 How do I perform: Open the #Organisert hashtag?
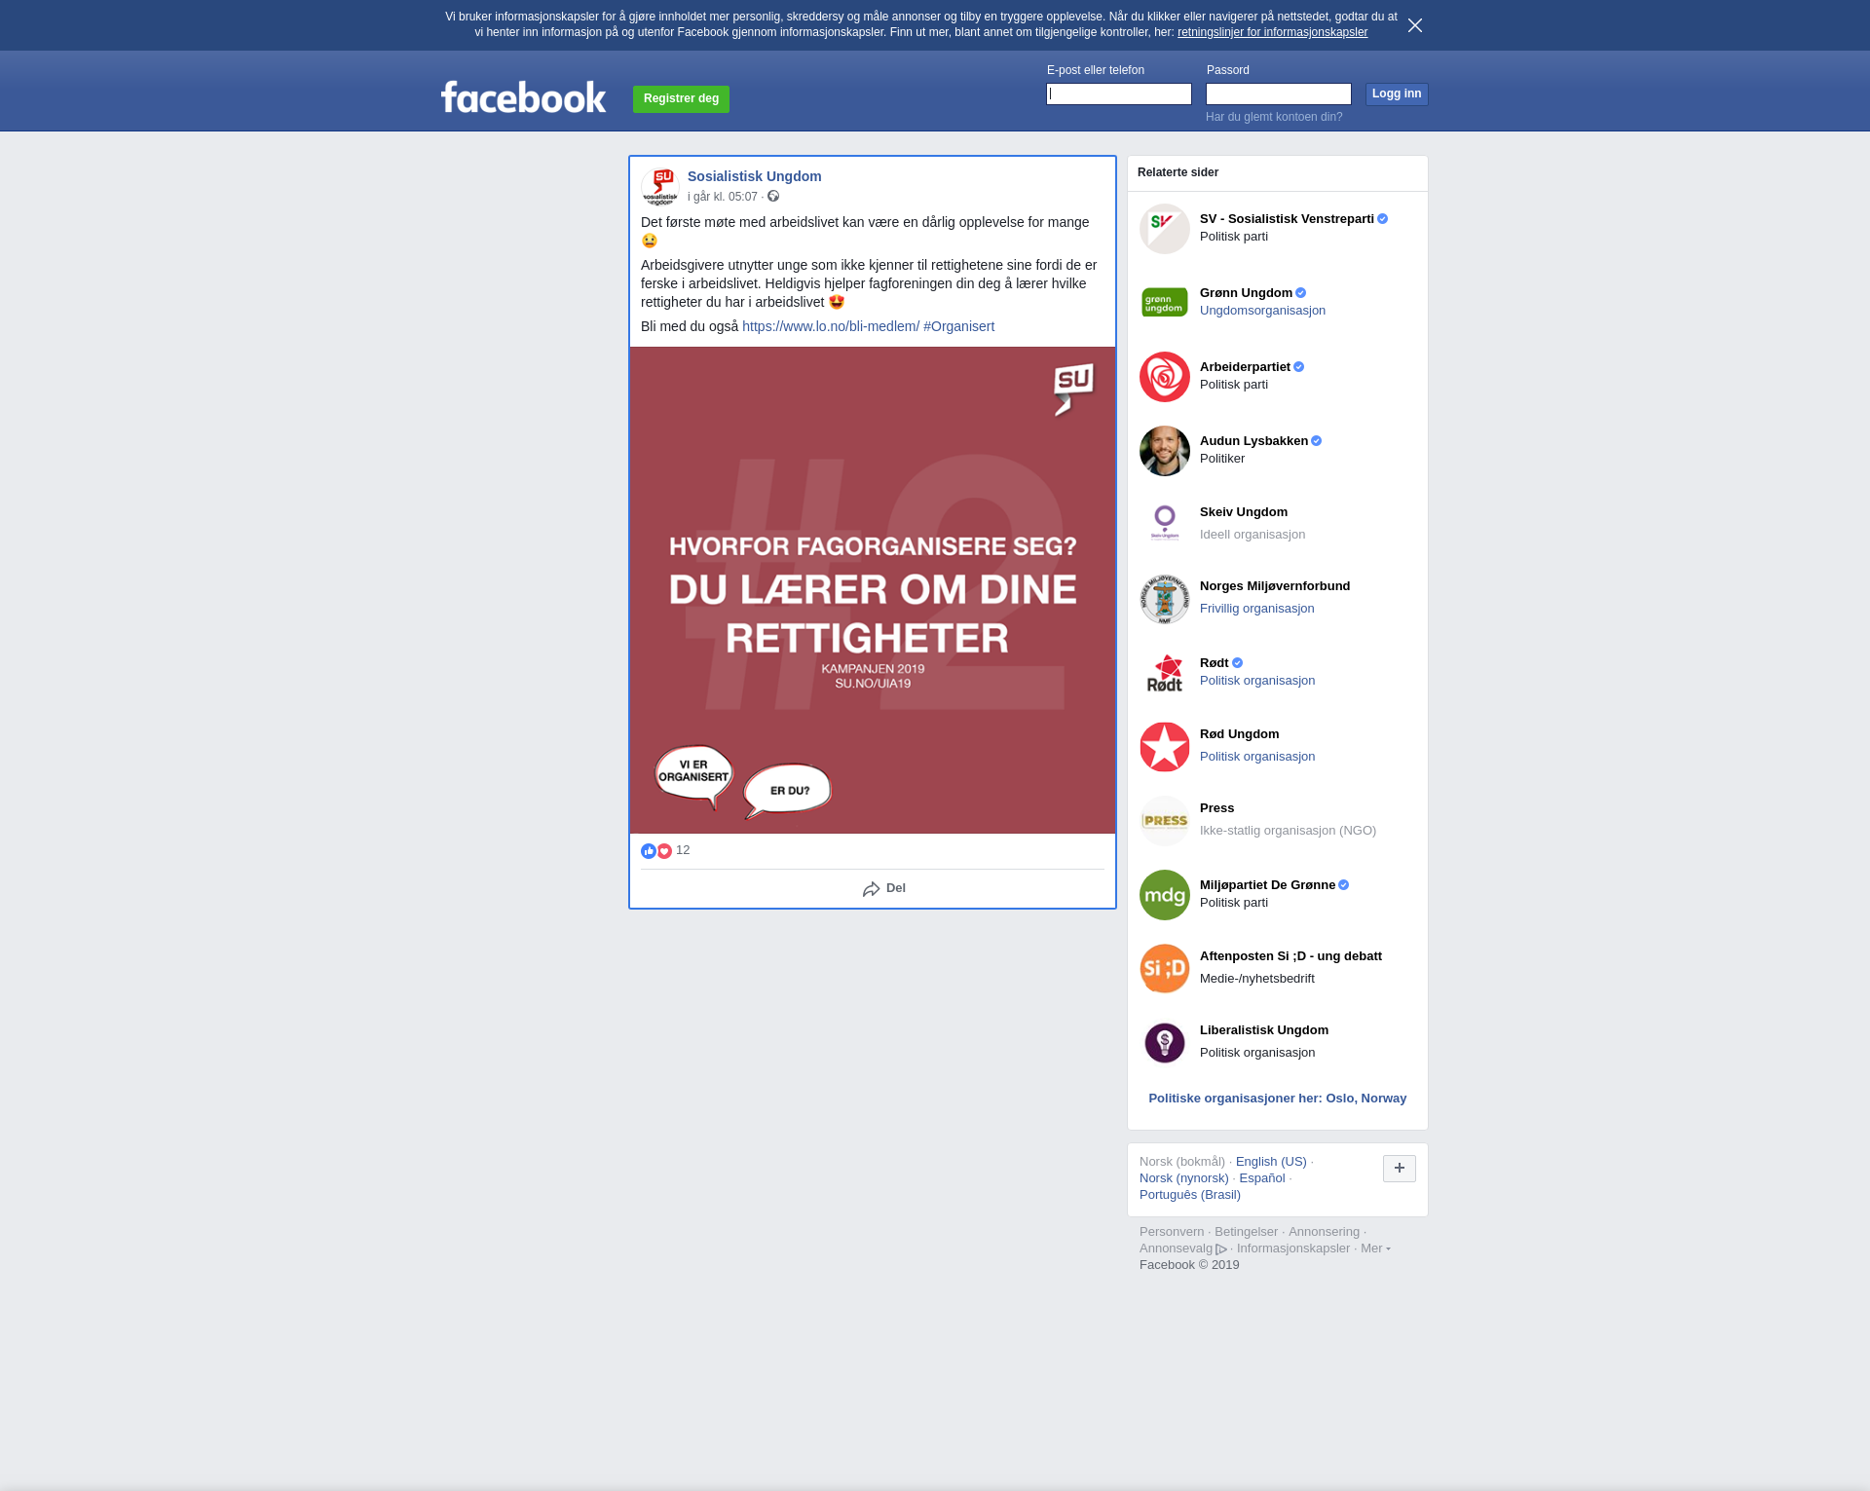(x=959, y=326)
